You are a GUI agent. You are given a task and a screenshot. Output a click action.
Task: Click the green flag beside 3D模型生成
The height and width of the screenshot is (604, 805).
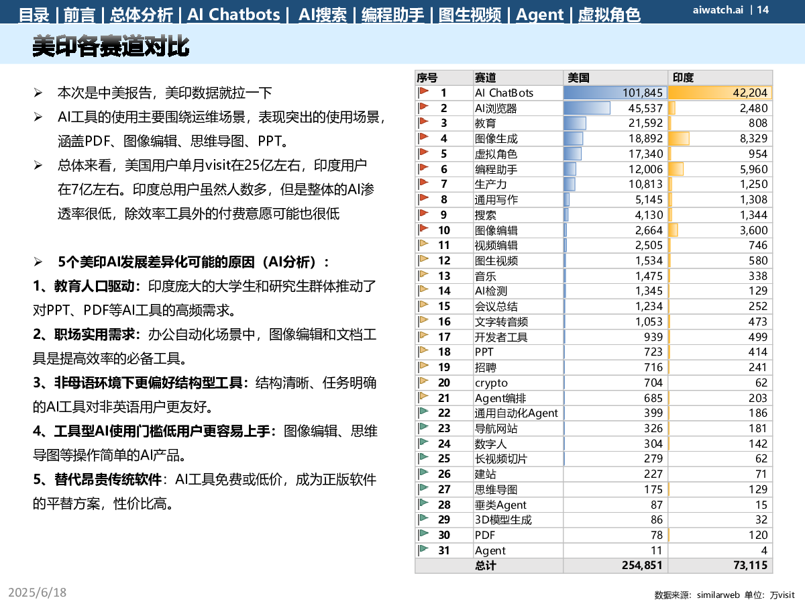pos(423,519)
